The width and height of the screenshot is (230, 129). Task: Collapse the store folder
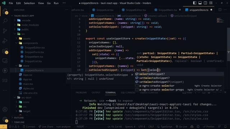pyautogui.click(x=24, y=66)
